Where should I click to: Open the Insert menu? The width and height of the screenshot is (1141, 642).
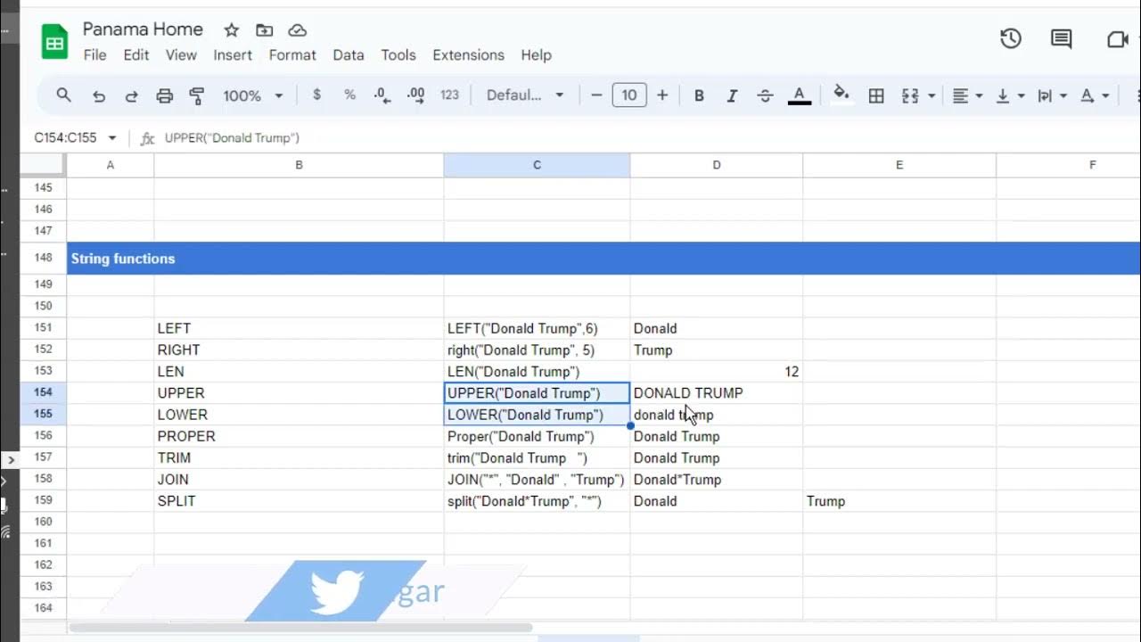click(x=233, y=55)
